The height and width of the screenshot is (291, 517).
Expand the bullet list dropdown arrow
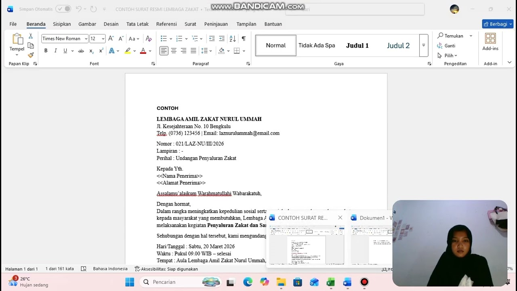171,39
